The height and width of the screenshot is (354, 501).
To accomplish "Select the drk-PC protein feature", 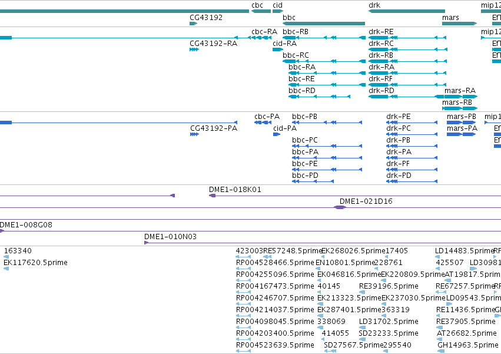I will [x=412, y=134].
